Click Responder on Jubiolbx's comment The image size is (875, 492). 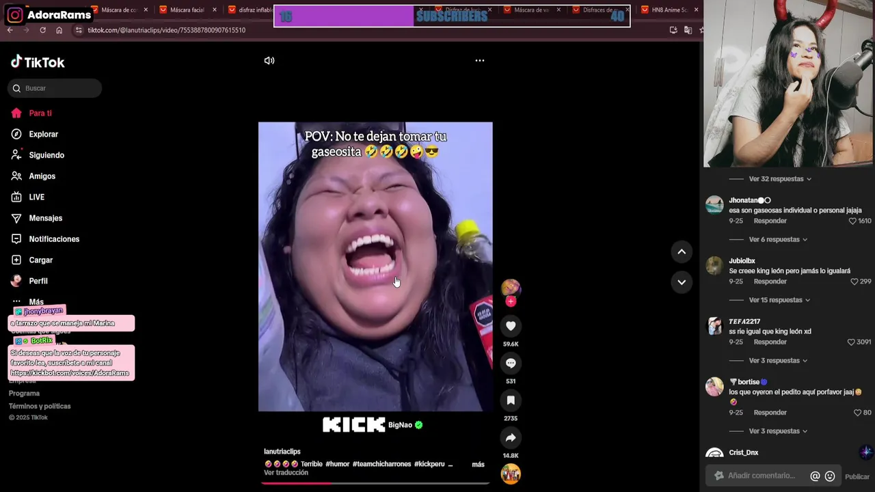click(x=770, y=282)
